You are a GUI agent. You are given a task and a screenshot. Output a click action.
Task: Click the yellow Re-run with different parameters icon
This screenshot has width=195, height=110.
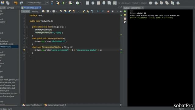[125, 15]
